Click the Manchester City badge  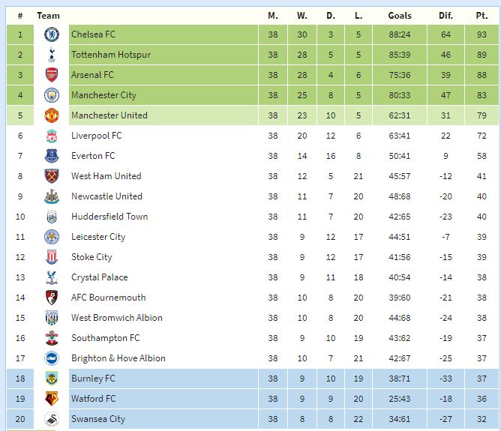[52, 95]
